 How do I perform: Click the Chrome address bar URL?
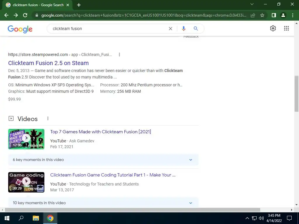144,15
